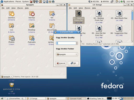Open Places menu in 13 Songs window
Viewport: 134px width, 100px height.
pyautogui.click(x=87, y=8)
